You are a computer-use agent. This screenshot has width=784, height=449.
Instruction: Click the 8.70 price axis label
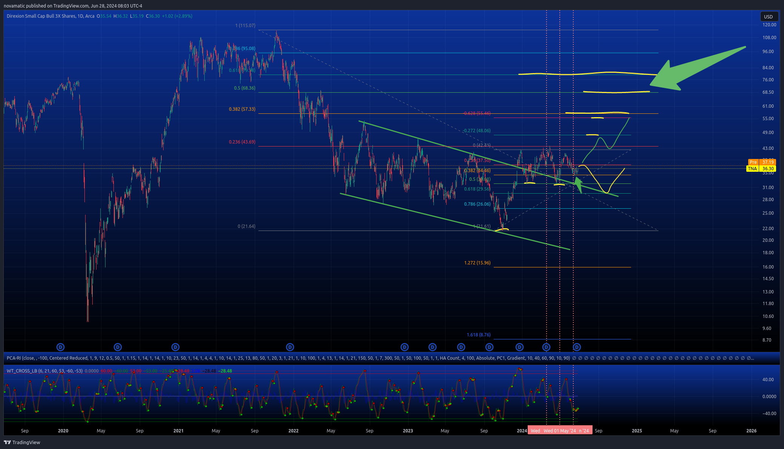click(x=767, y=340)
